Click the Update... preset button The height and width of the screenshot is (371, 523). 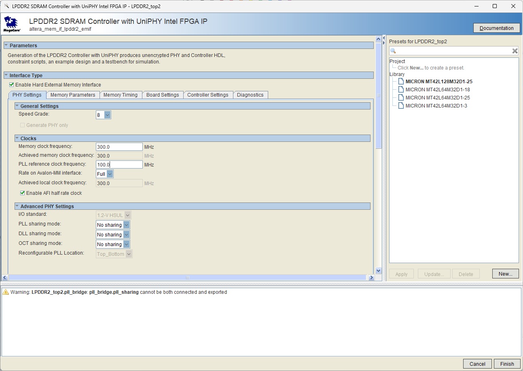pos(434,274)
